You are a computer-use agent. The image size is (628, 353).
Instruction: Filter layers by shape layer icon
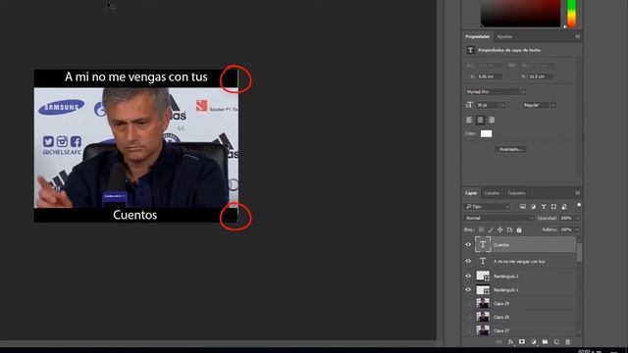[553, 207]
